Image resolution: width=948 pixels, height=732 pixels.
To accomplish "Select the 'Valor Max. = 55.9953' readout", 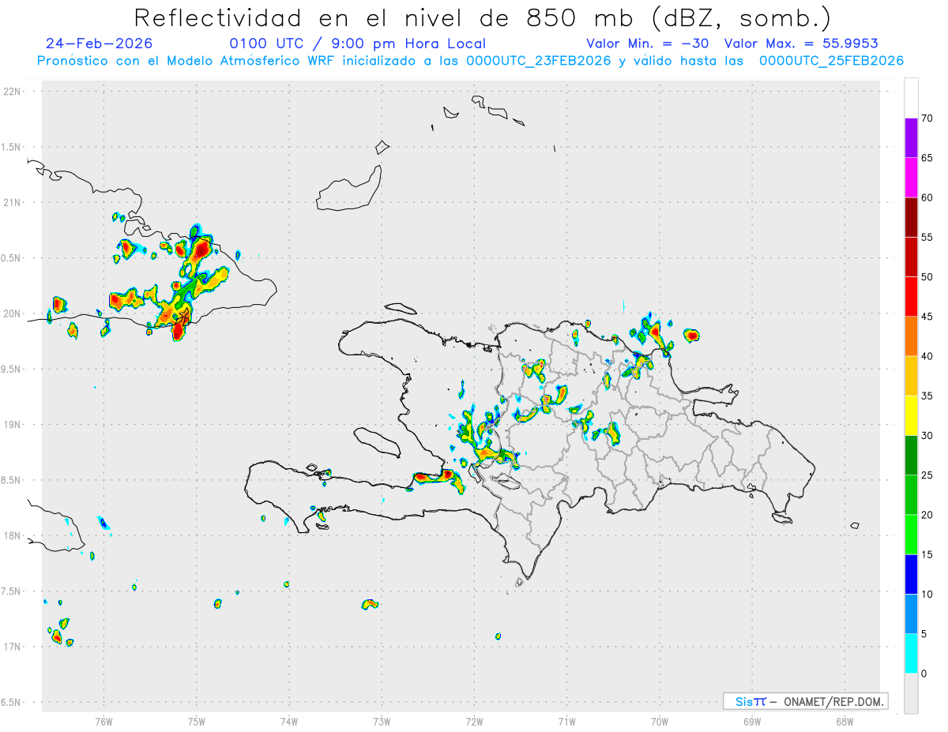I will tap(801, 43).
